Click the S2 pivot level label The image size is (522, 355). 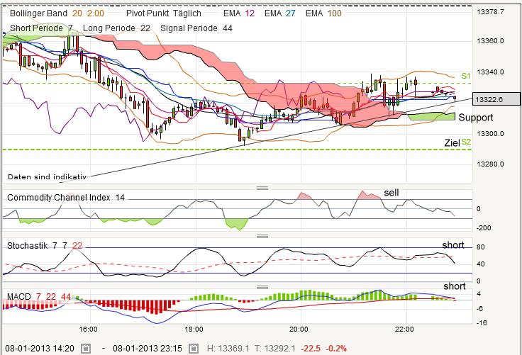click(x=467, y=142)
